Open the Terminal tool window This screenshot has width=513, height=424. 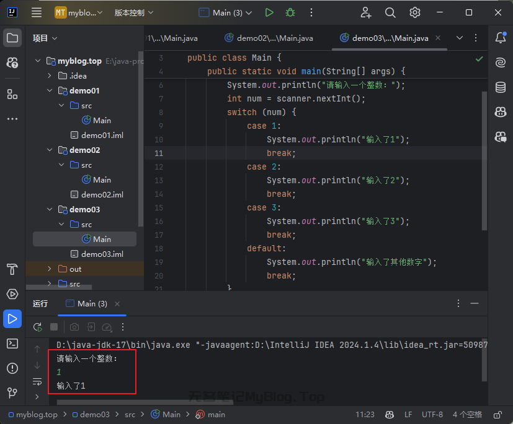click(x=12, y=344)
